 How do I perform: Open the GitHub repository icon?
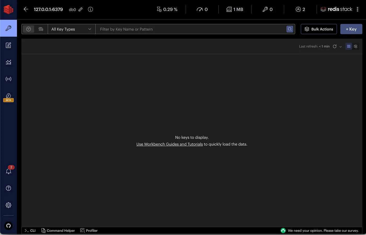click(x=8, y=226)
